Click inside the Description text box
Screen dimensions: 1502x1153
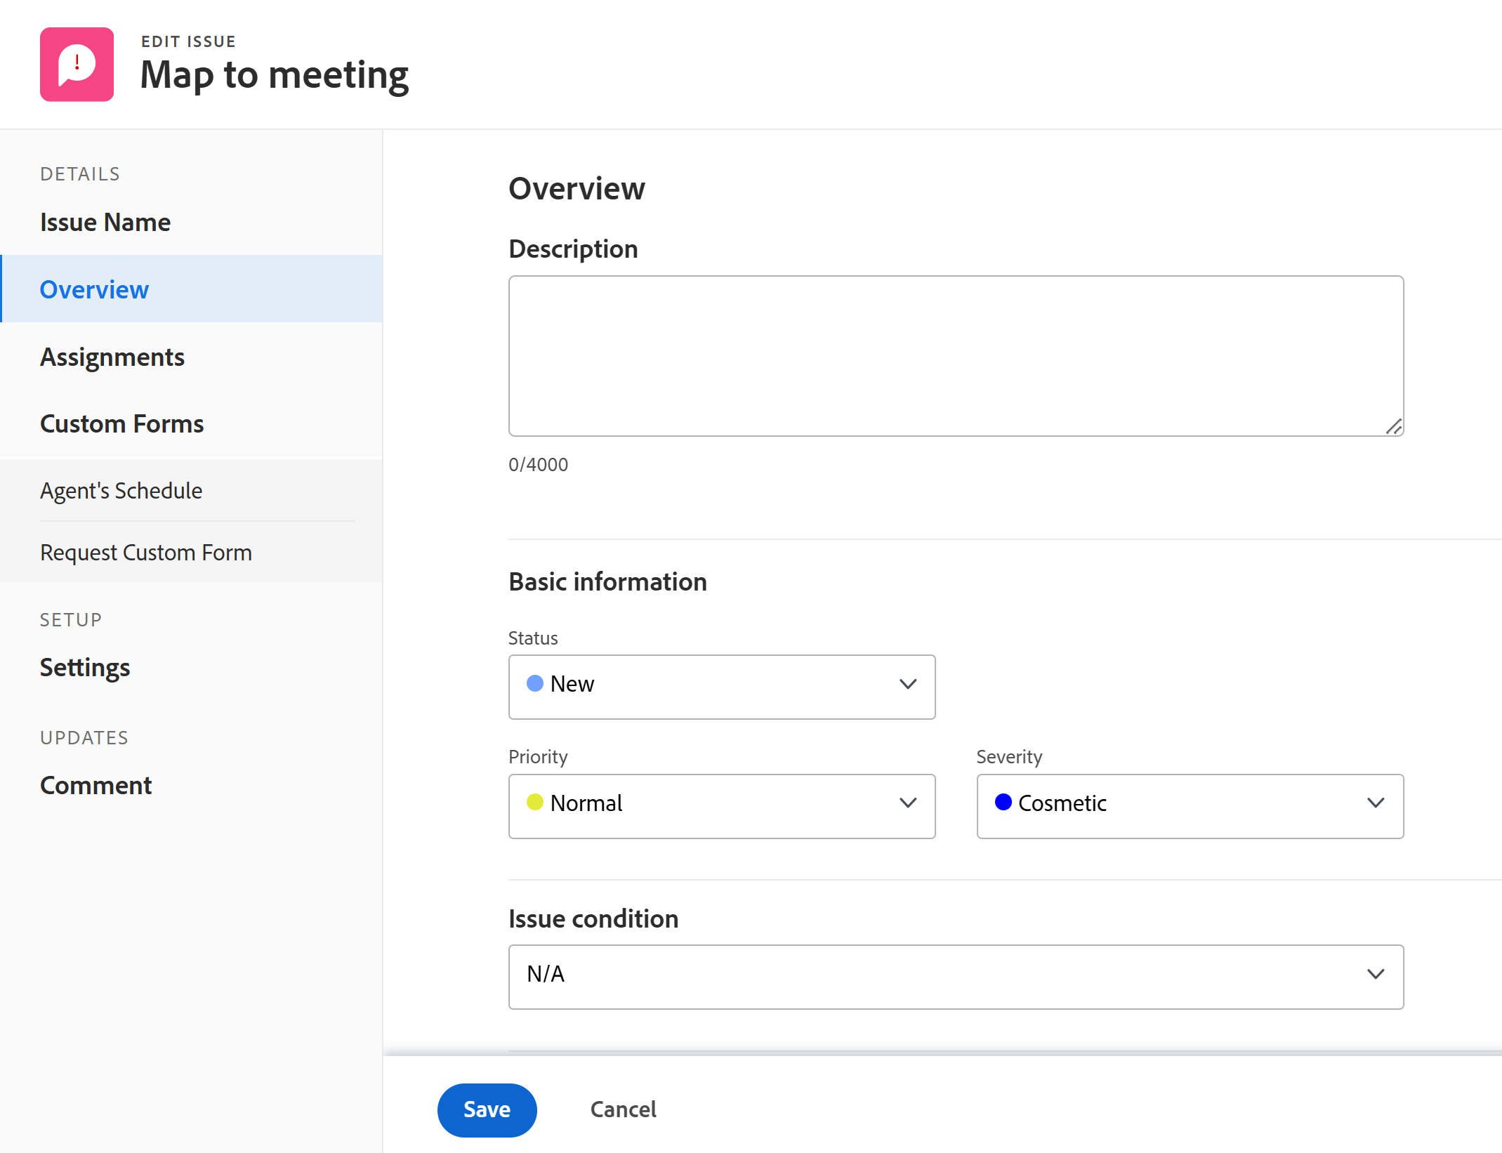955,356
